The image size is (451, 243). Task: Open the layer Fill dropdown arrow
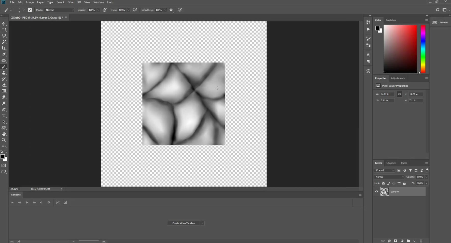[426, 183]
